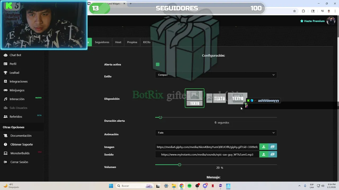Click the 'Configuración:' heading

coord(213,56)
